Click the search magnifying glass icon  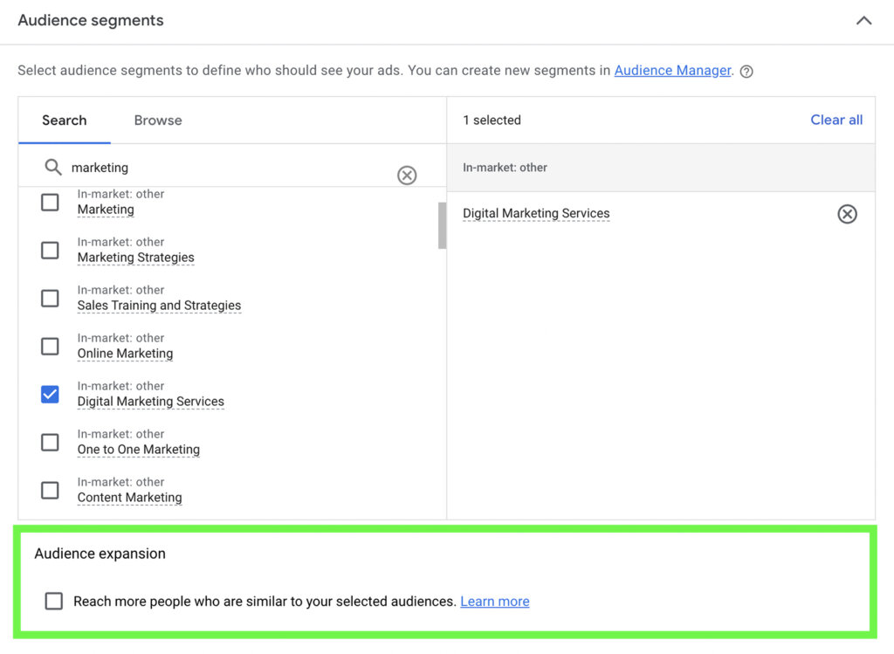pos(53,166)
